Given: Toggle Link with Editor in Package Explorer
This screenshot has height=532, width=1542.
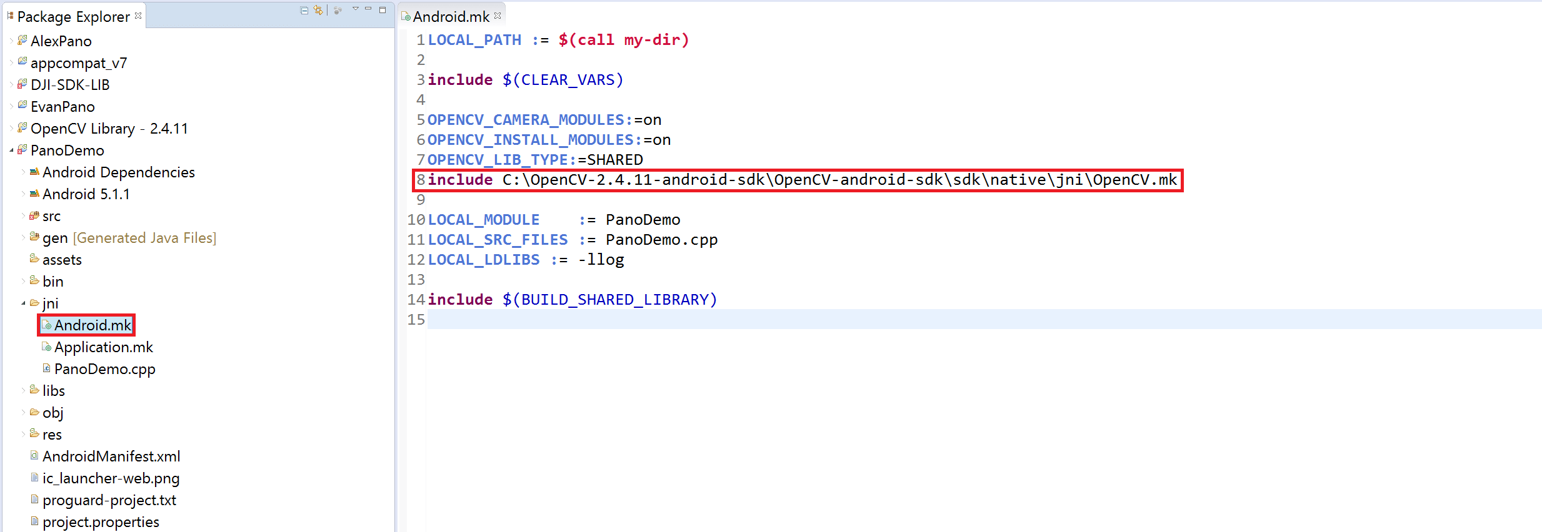Looking at the screenshot, I should (x=318, y=10).
